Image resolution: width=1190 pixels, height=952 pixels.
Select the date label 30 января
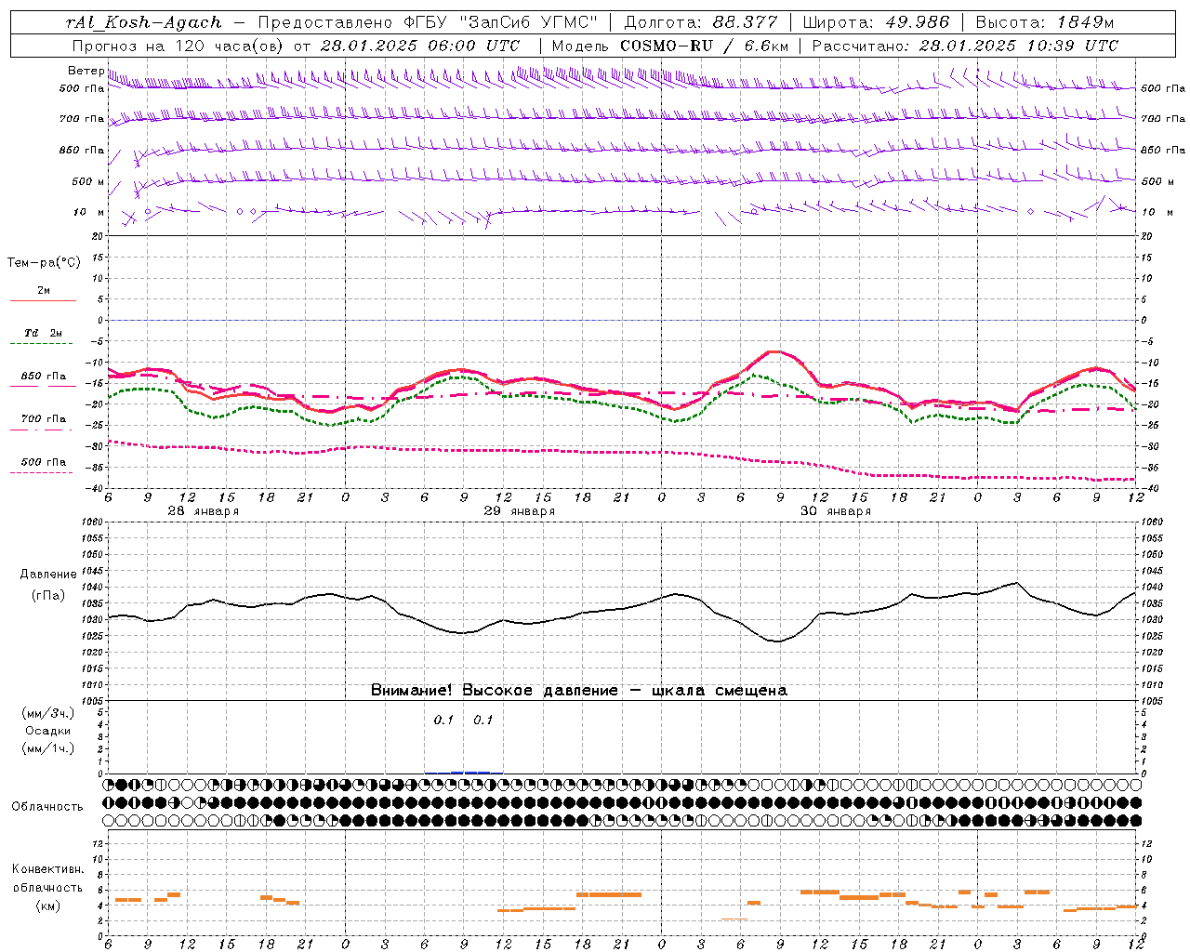click(835, 511)
